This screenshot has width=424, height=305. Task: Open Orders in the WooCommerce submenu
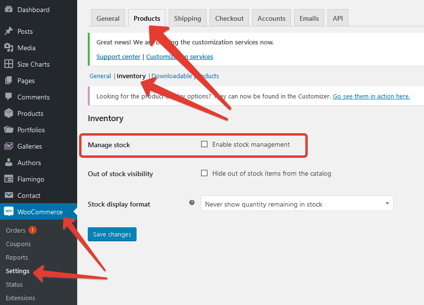point(15,230)
